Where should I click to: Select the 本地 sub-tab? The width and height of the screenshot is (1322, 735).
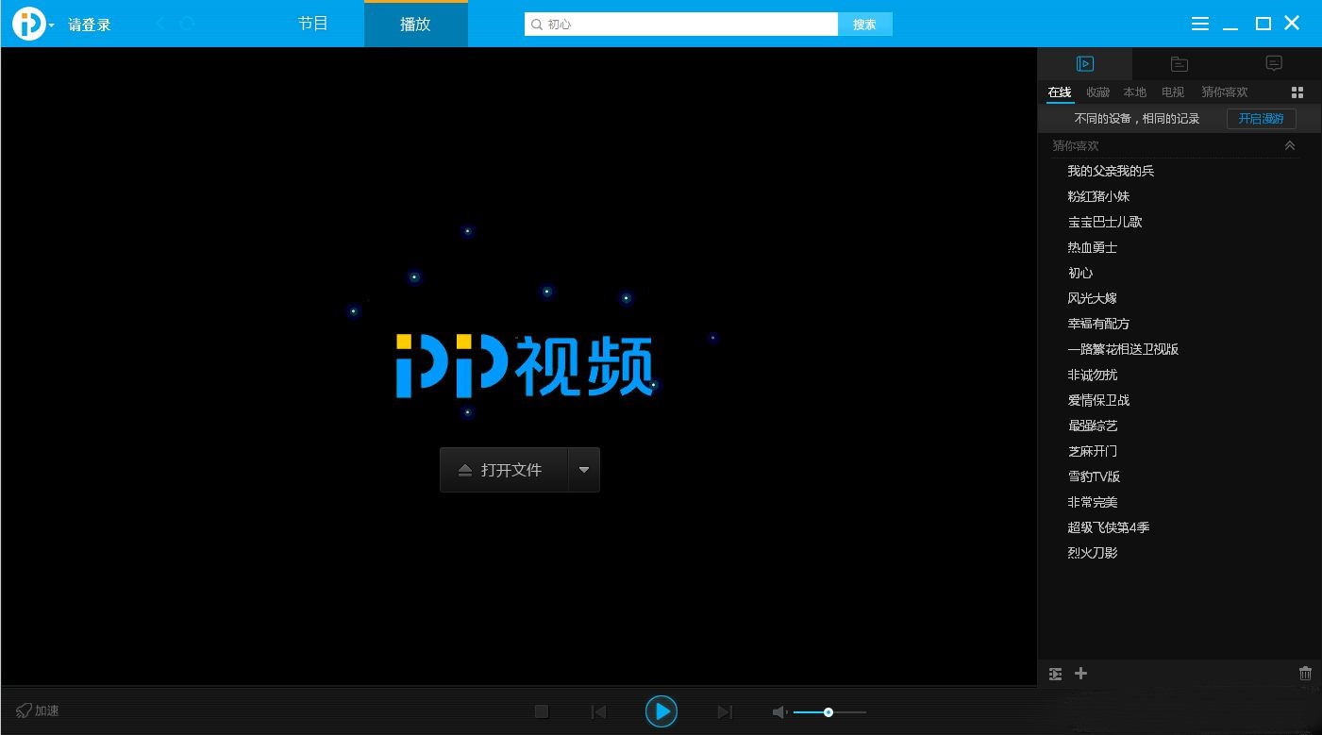click(1135, 92)
